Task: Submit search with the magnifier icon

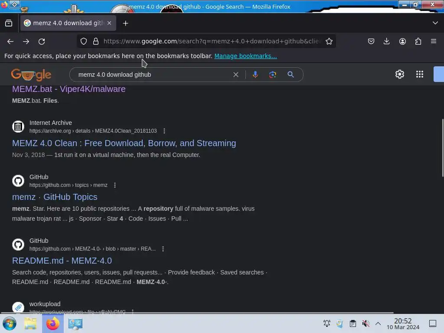Action: 291,75
